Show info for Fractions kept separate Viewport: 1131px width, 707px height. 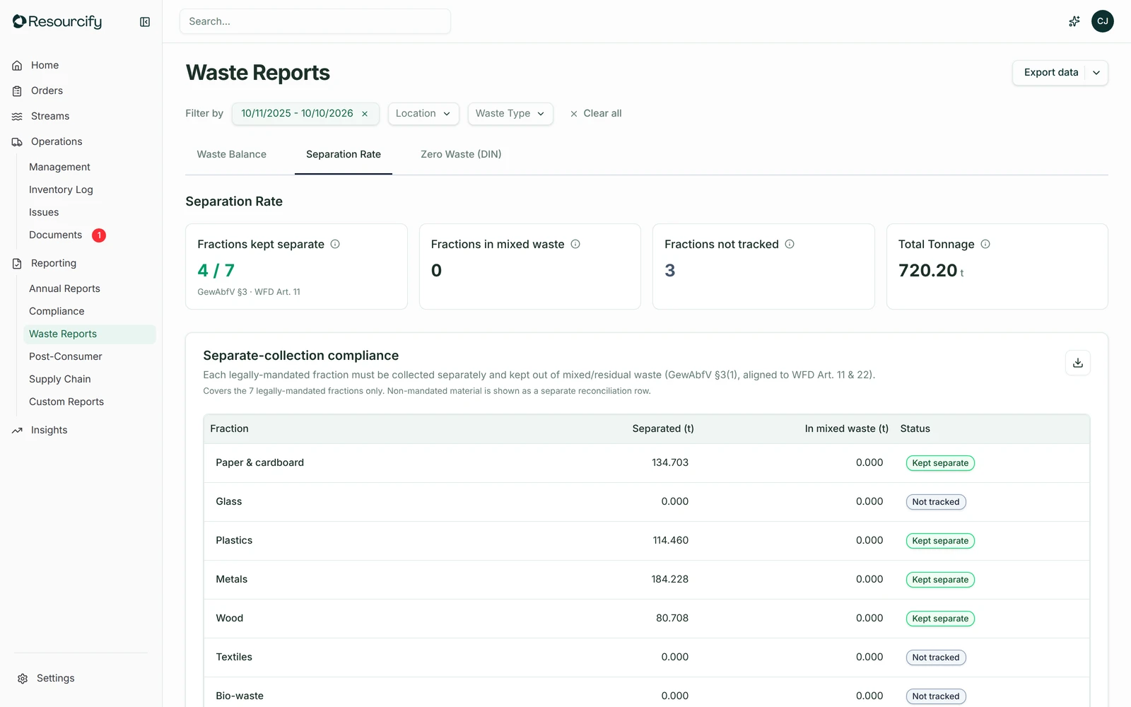335,244
